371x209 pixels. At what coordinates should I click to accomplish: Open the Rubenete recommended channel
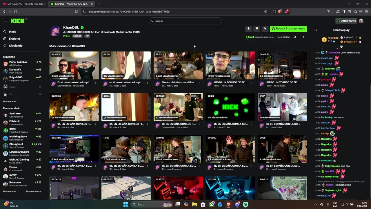pyautogui.click(x=23, y=184)
